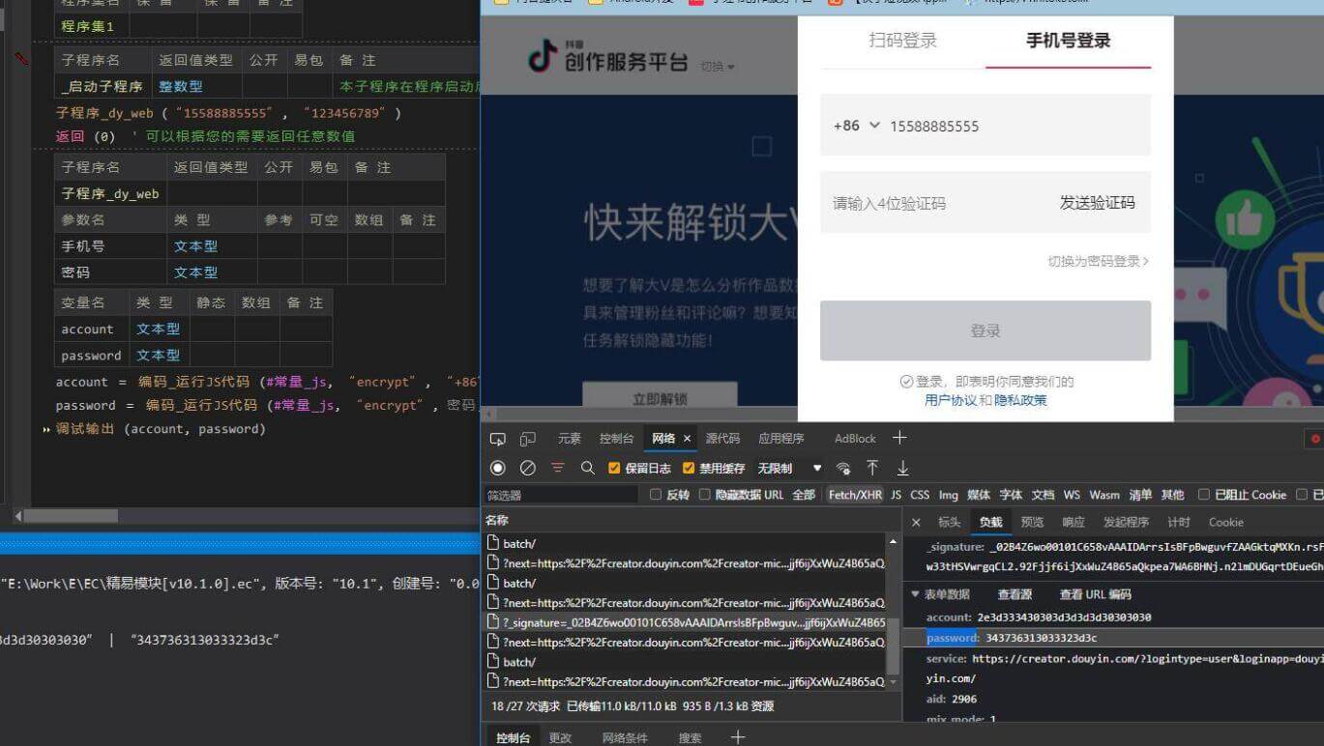Open the 无限制 throttling dropdown

(x=789, y=468)
